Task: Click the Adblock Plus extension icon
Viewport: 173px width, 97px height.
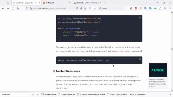Action: pos(136,8)
